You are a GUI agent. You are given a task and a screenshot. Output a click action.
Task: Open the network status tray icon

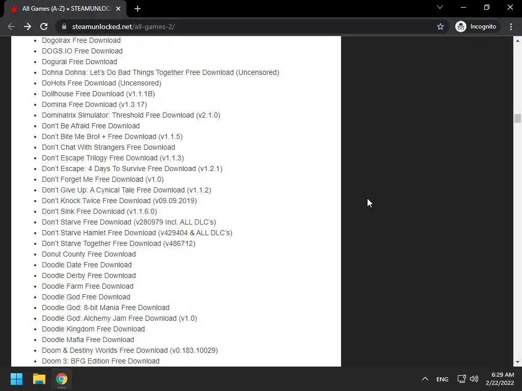(461, 379)
